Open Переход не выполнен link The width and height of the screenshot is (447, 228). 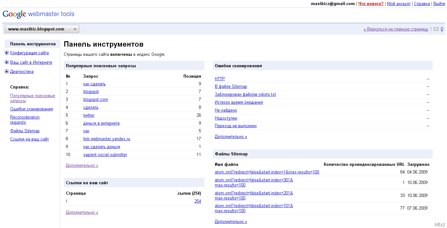coord(236,126)
